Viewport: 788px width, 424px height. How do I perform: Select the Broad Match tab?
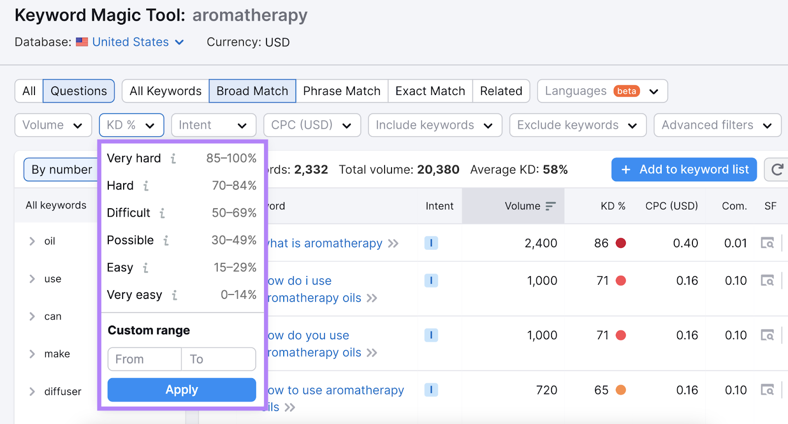tap(252, 91)
